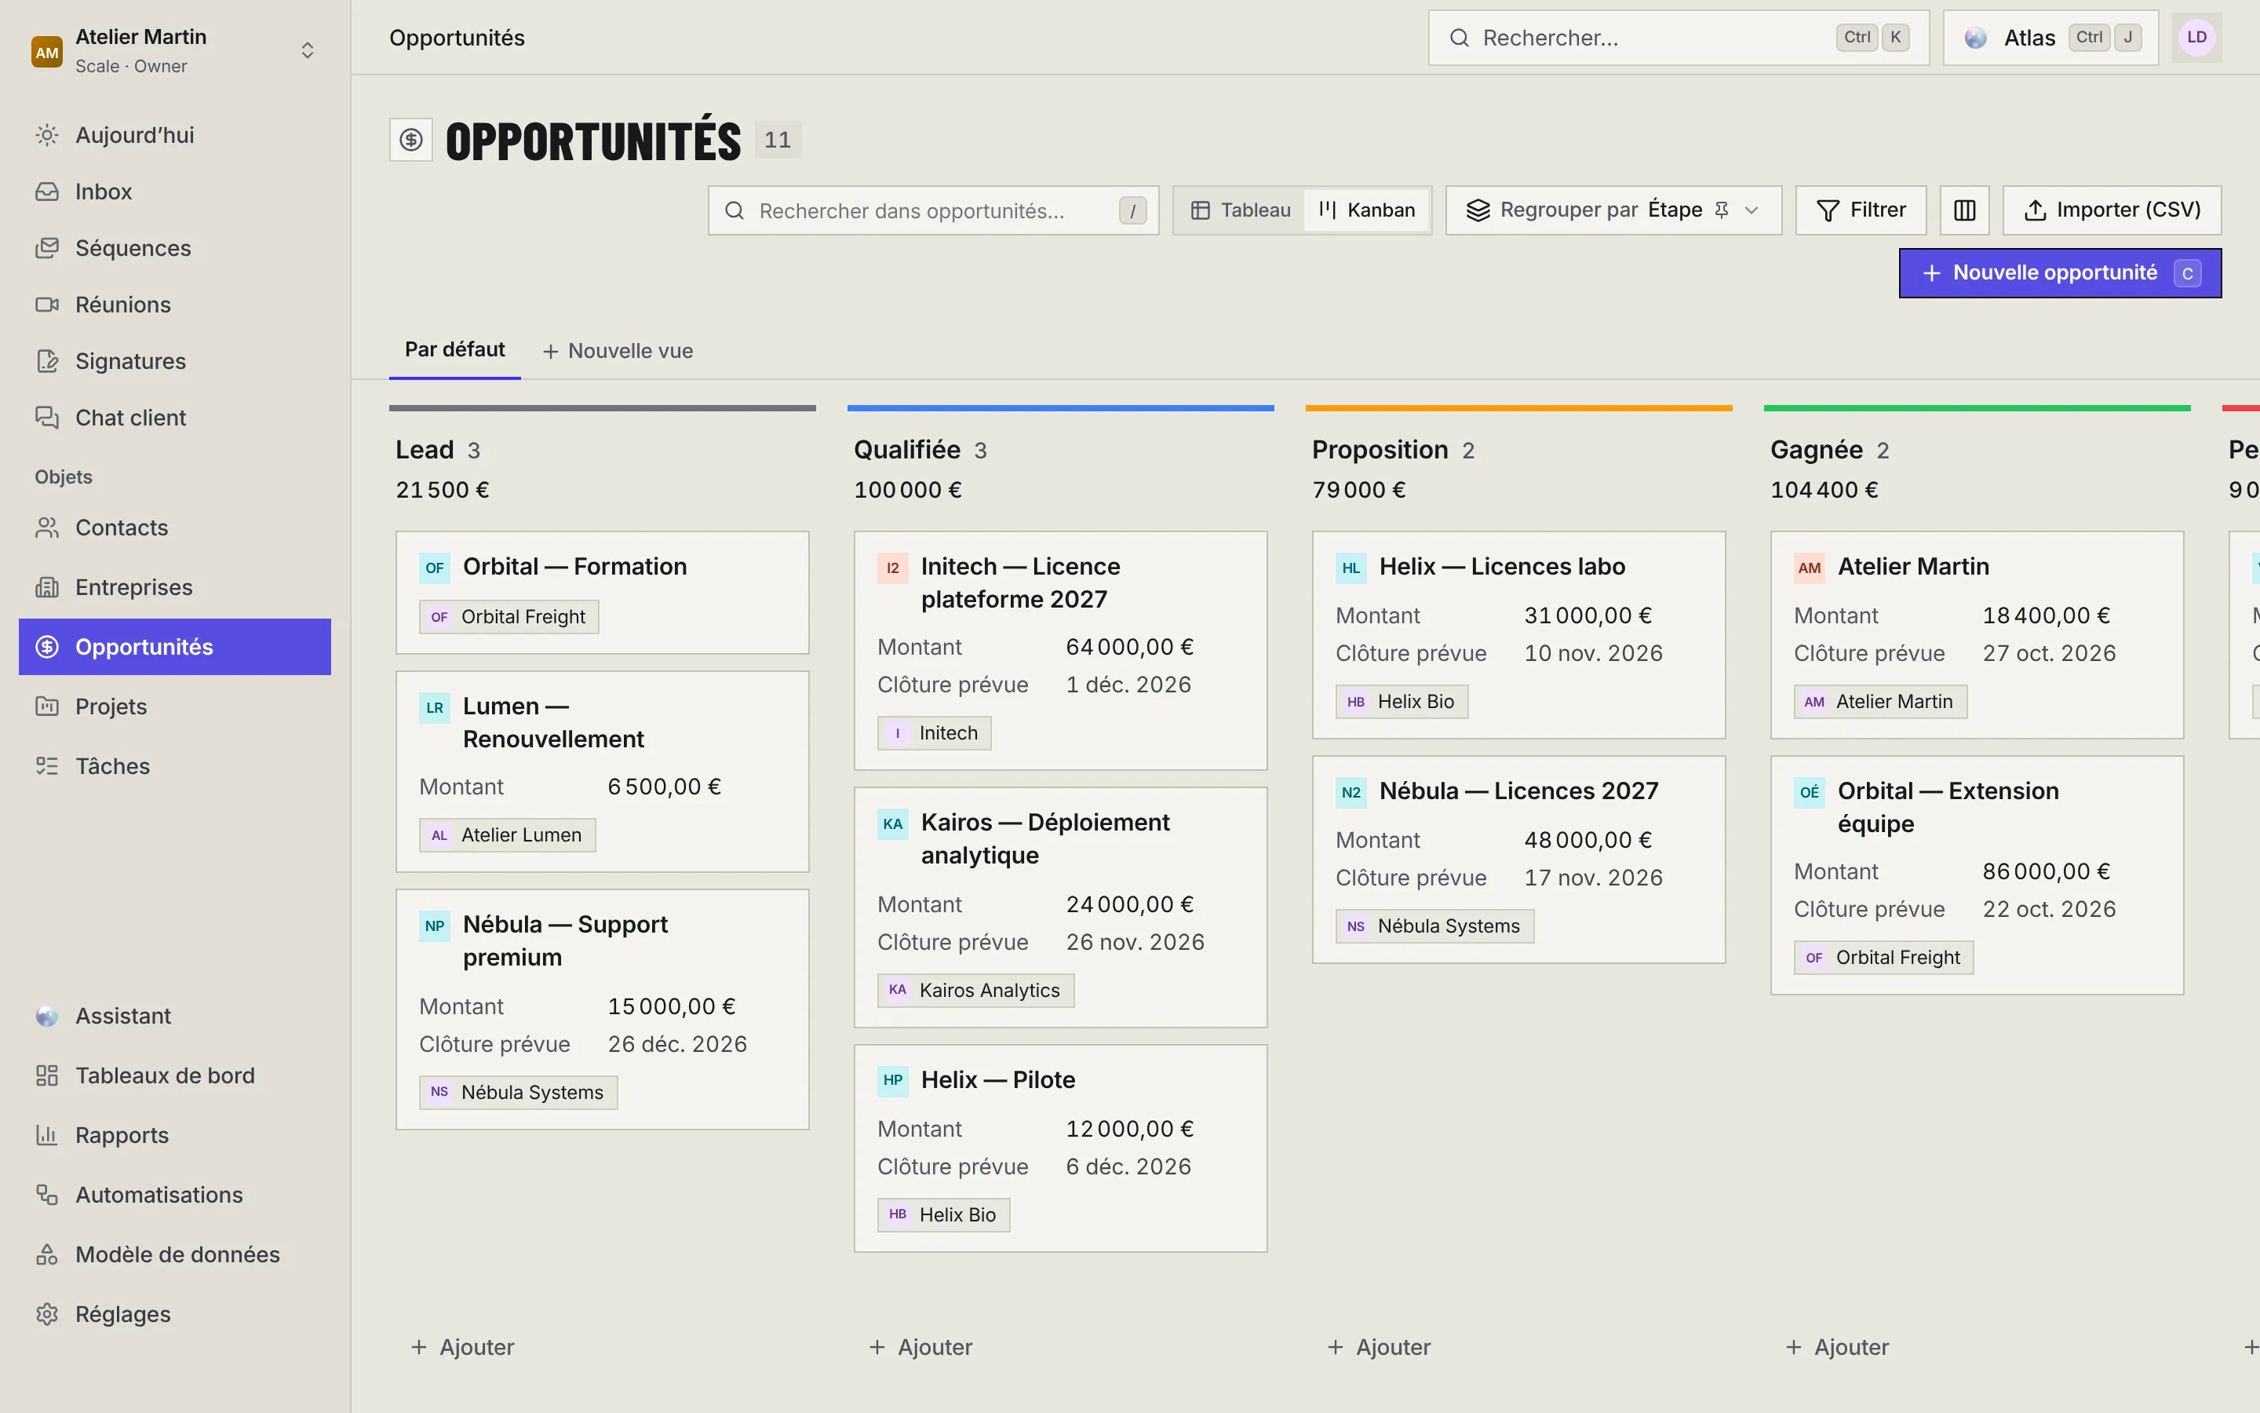Image resolution: width=2260 pixels, height=1413 pixels.
Task: Go to Séquences
Action: pyautogui.click(x=175, y=247)
